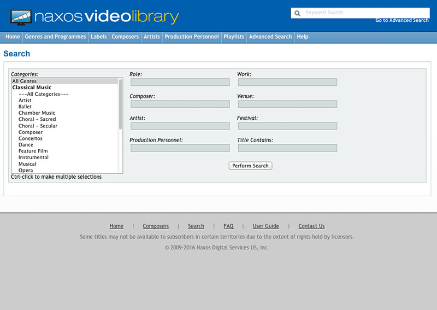Image resolution: width=437 pixels, height=310 pixels.
Task: Focus the Composer text field
Action: [x=180, y=104]
